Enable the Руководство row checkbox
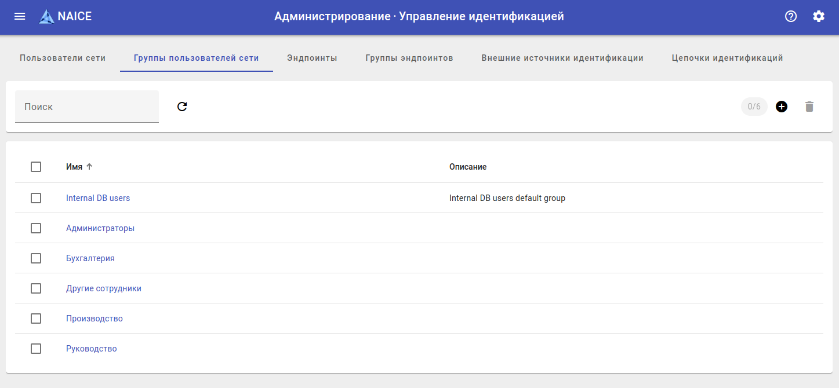The image size is (839, 388). click(x=36, y=349)
